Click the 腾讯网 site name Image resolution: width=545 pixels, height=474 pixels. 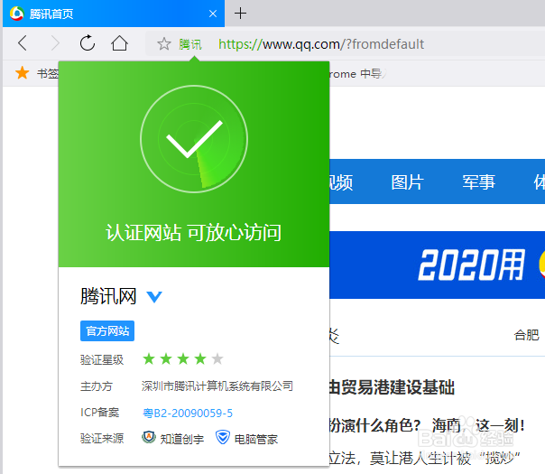[x=108, y=296]
